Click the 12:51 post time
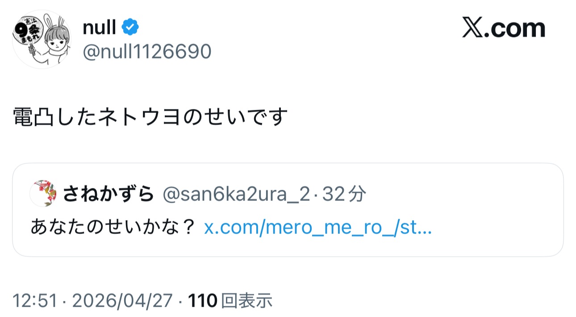This screenshot has height=317, width=576. coord(35,301)
